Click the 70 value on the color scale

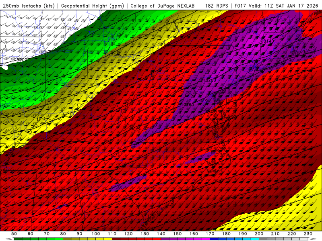point(47,234)
